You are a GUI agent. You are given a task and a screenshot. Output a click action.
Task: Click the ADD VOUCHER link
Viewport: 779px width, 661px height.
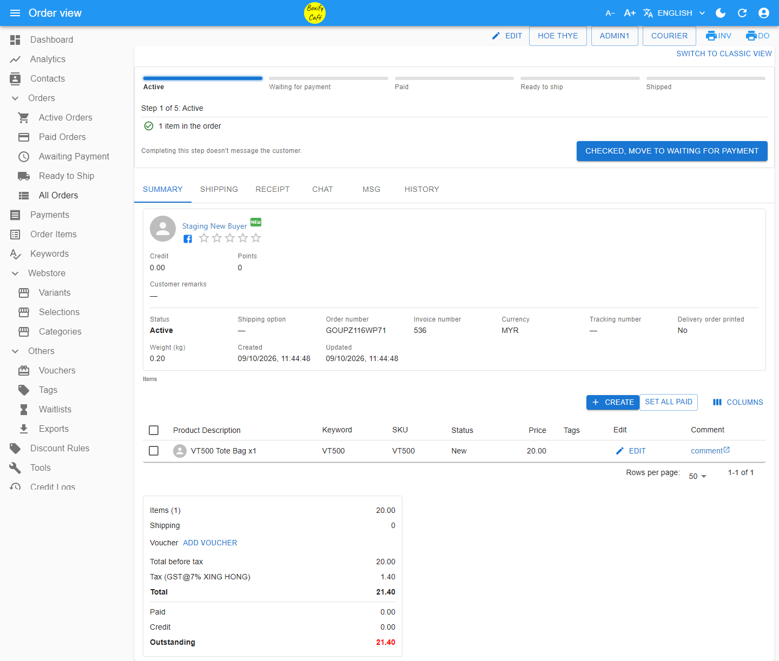point(210,543)
